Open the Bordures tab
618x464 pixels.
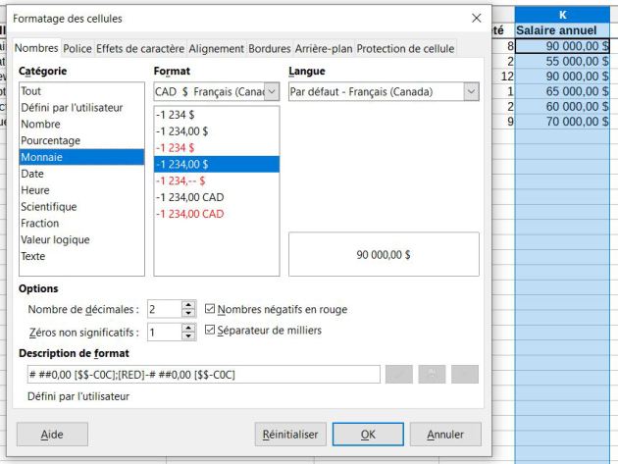click(x=269, y=48)
